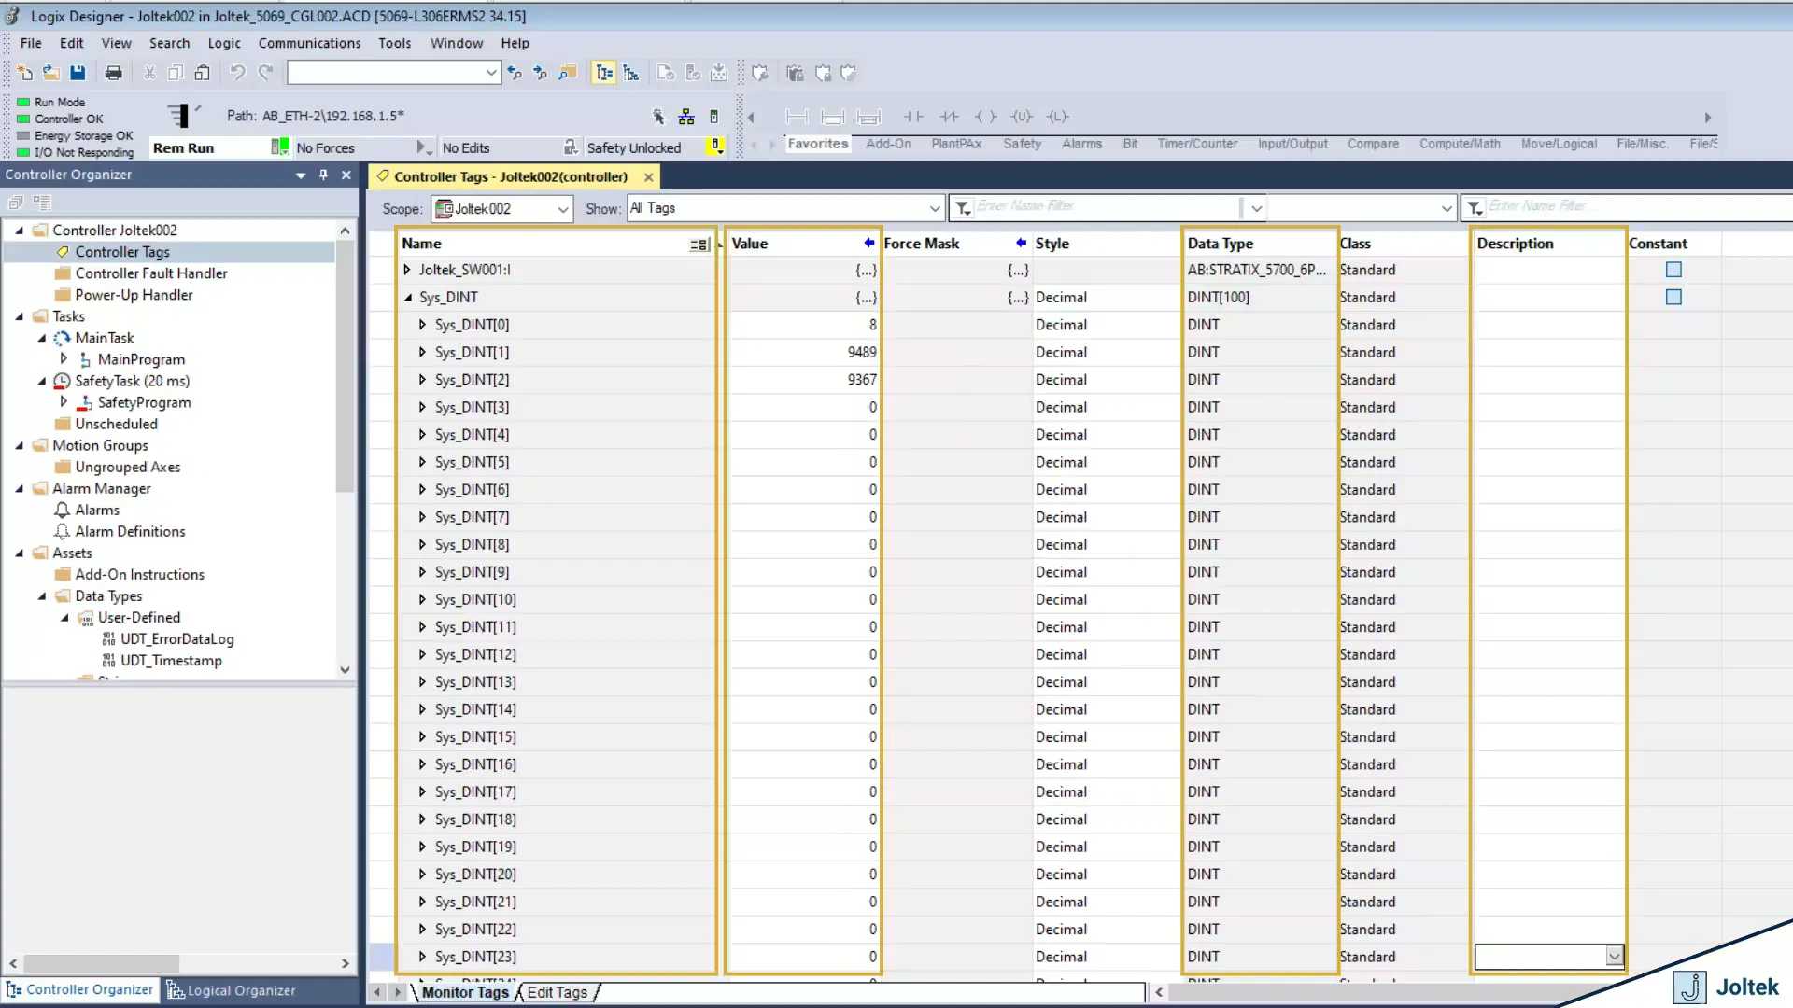Toggle the Controller Organizer view icon
1793x1008 pixels.
(x=604, y=73)
